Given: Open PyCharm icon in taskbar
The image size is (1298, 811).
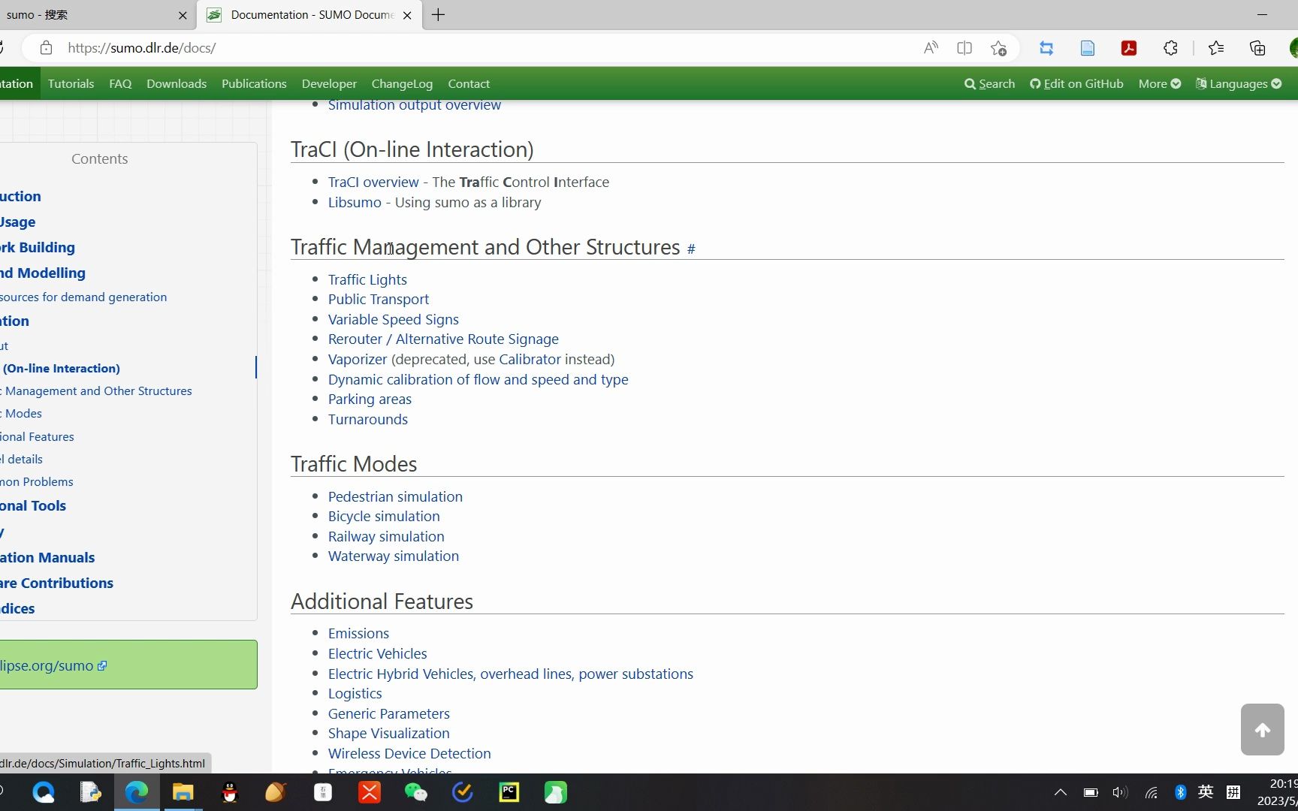Looking at the screenshot, I should point(509,792).
